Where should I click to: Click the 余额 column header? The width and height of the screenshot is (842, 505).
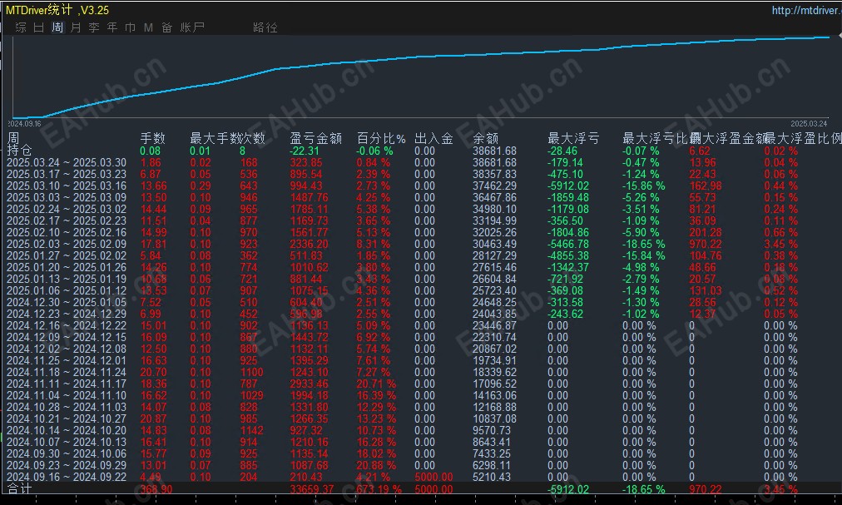(485, 139)
